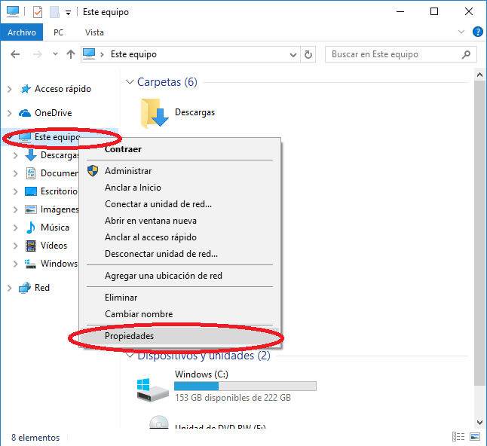
Task: Expand the Acceso rápido tree node
Action: coord(9,89)
